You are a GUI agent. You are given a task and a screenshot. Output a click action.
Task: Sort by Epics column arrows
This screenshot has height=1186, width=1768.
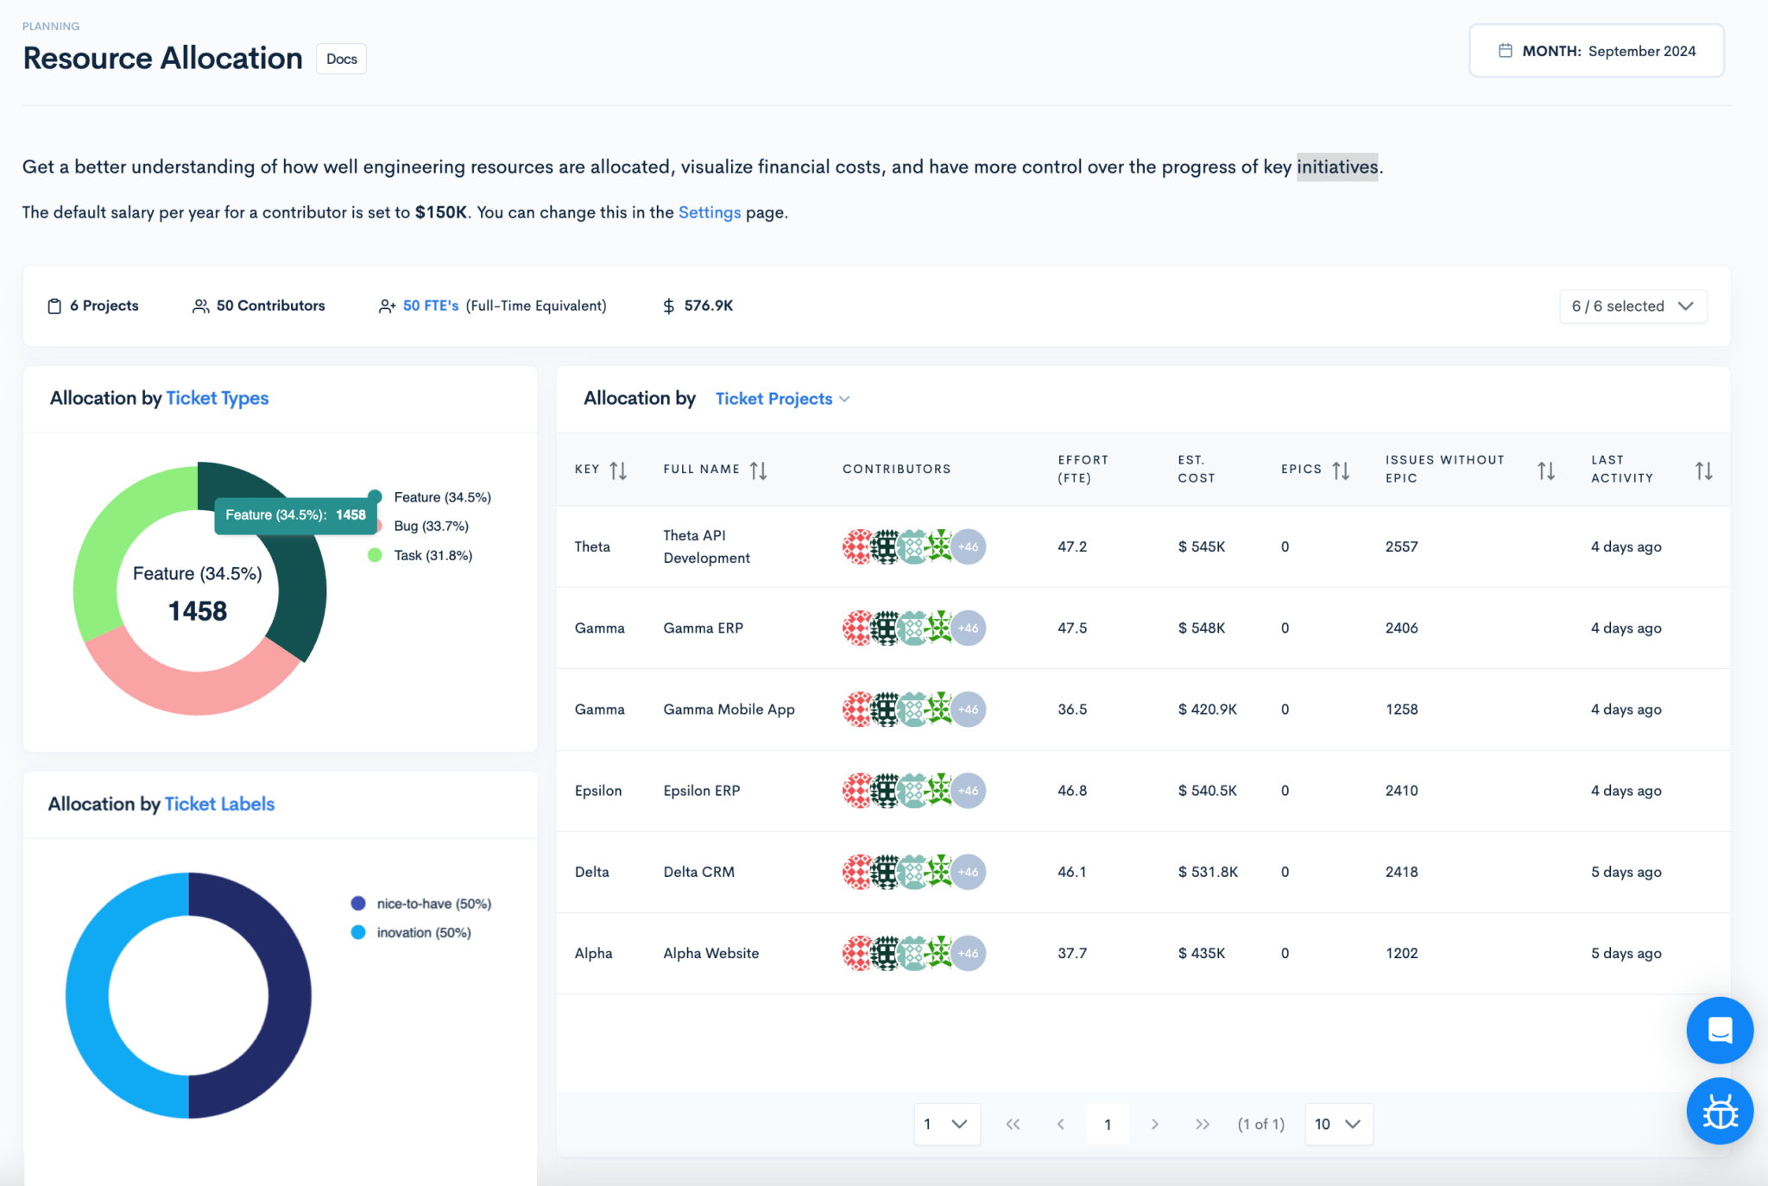(x=1340, y=470)
